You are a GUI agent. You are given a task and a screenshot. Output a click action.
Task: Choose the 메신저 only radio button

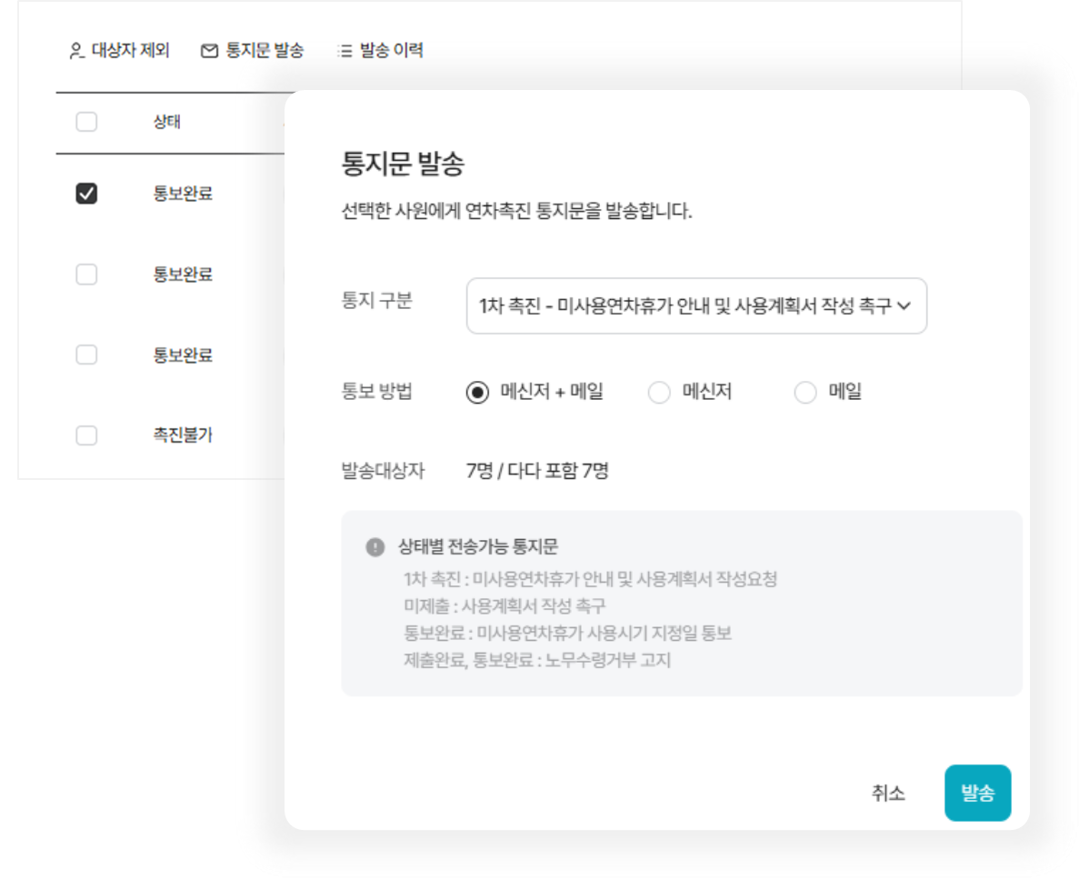pos(659,393)
